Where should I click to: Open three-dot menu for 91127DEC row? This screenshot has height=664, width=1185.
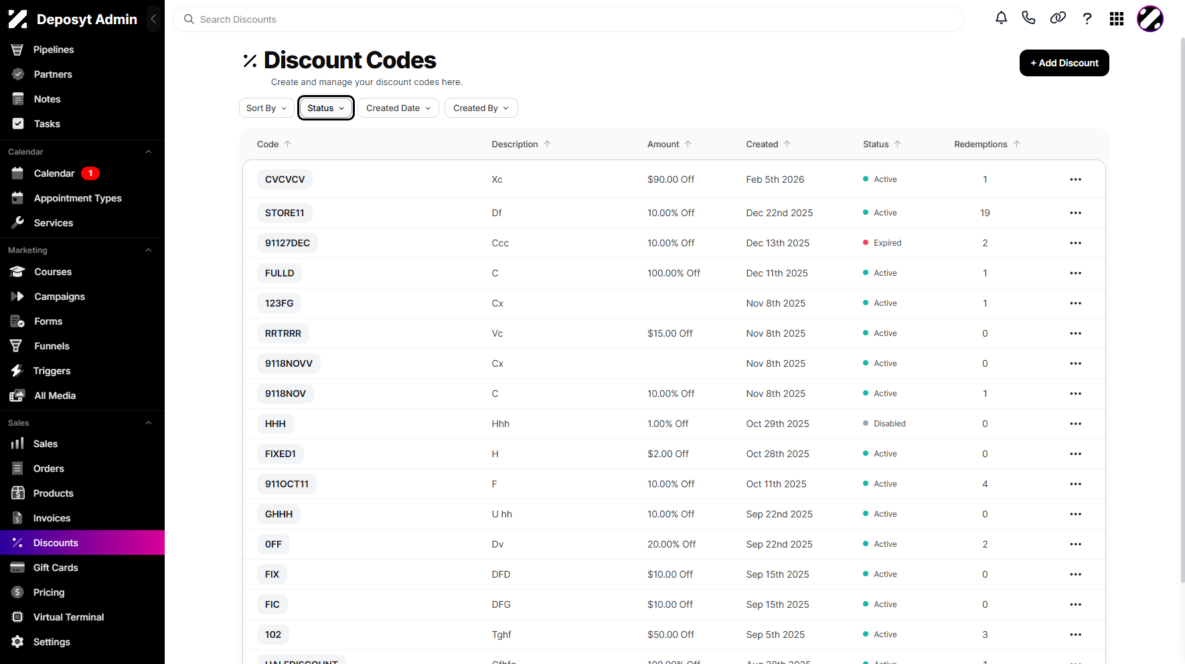[x=1076, y=243]
